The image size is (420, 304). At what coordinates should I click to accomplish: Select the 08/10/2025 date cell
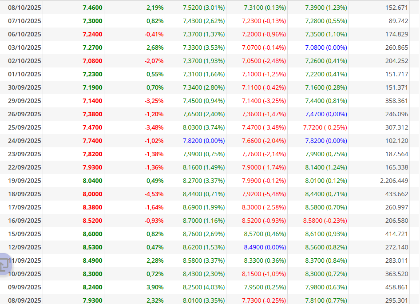click(x=25, y=8)
